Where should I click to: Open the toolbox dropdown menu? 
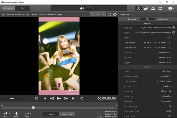pos(171,8)
